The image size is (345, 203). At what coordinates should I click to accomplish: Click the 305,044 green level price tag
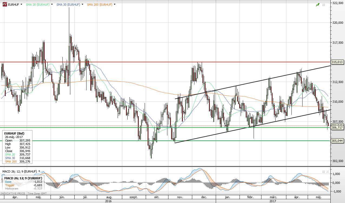tap(337, 141)
